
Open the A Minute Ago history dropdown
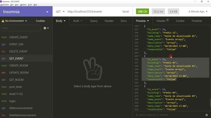tap(198, 12)
